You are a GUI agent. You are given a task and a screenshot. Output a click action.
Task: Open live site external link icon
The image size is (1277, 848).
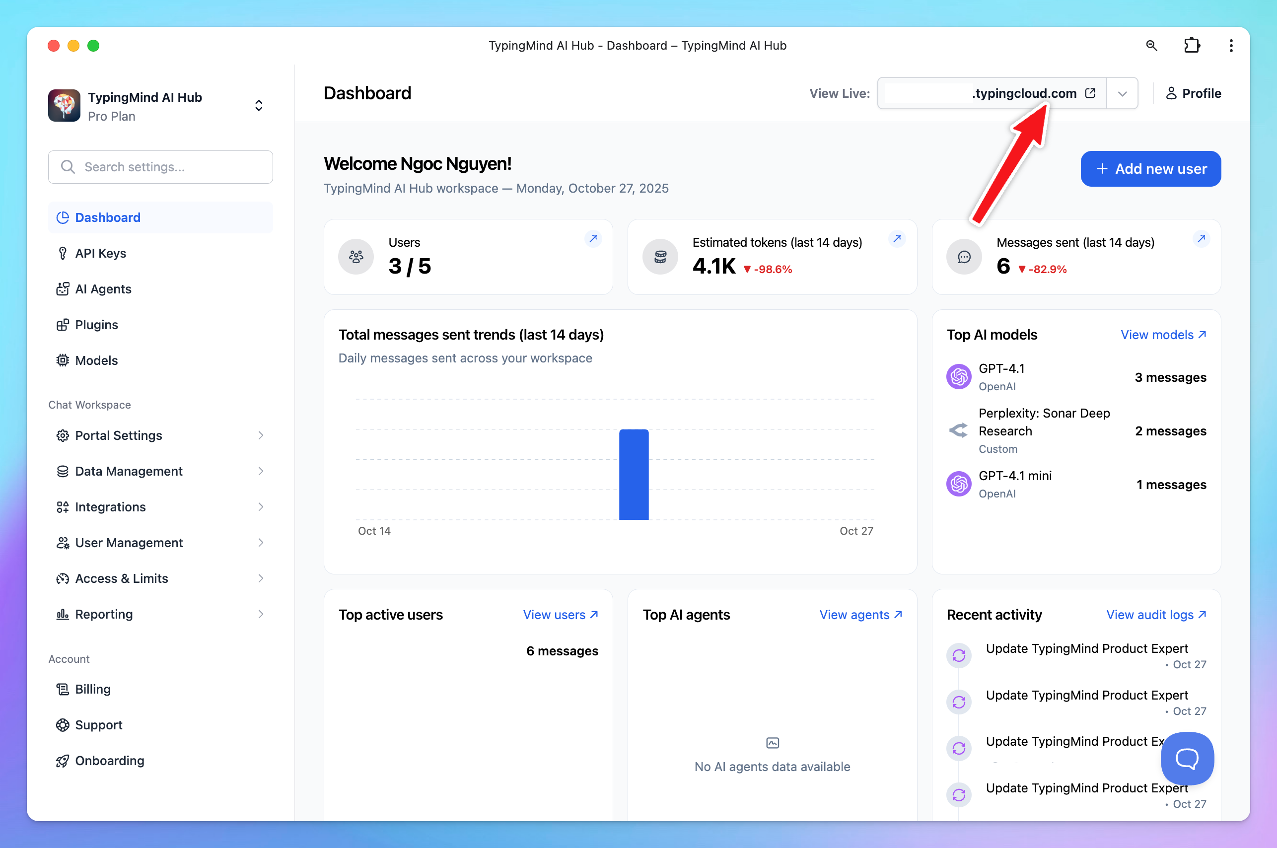coord(1090,93)
